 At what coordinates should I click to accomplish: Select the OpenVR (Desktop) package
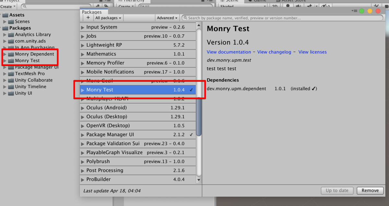(x=138, y=126)
